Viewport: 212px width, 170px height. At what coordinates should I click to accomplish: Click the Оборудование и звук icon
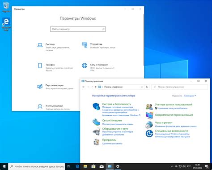pos(97,131)
